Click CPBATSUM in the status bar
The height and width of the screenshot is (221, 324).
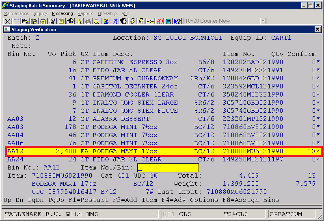click(x=286, y=214)
